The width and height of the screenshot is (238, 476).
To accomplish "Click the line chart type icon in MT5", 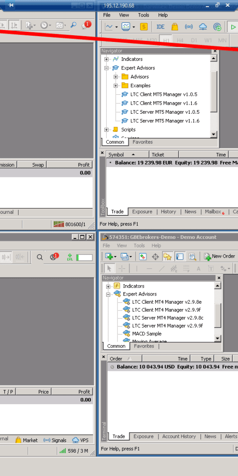I will click(109, 27).
